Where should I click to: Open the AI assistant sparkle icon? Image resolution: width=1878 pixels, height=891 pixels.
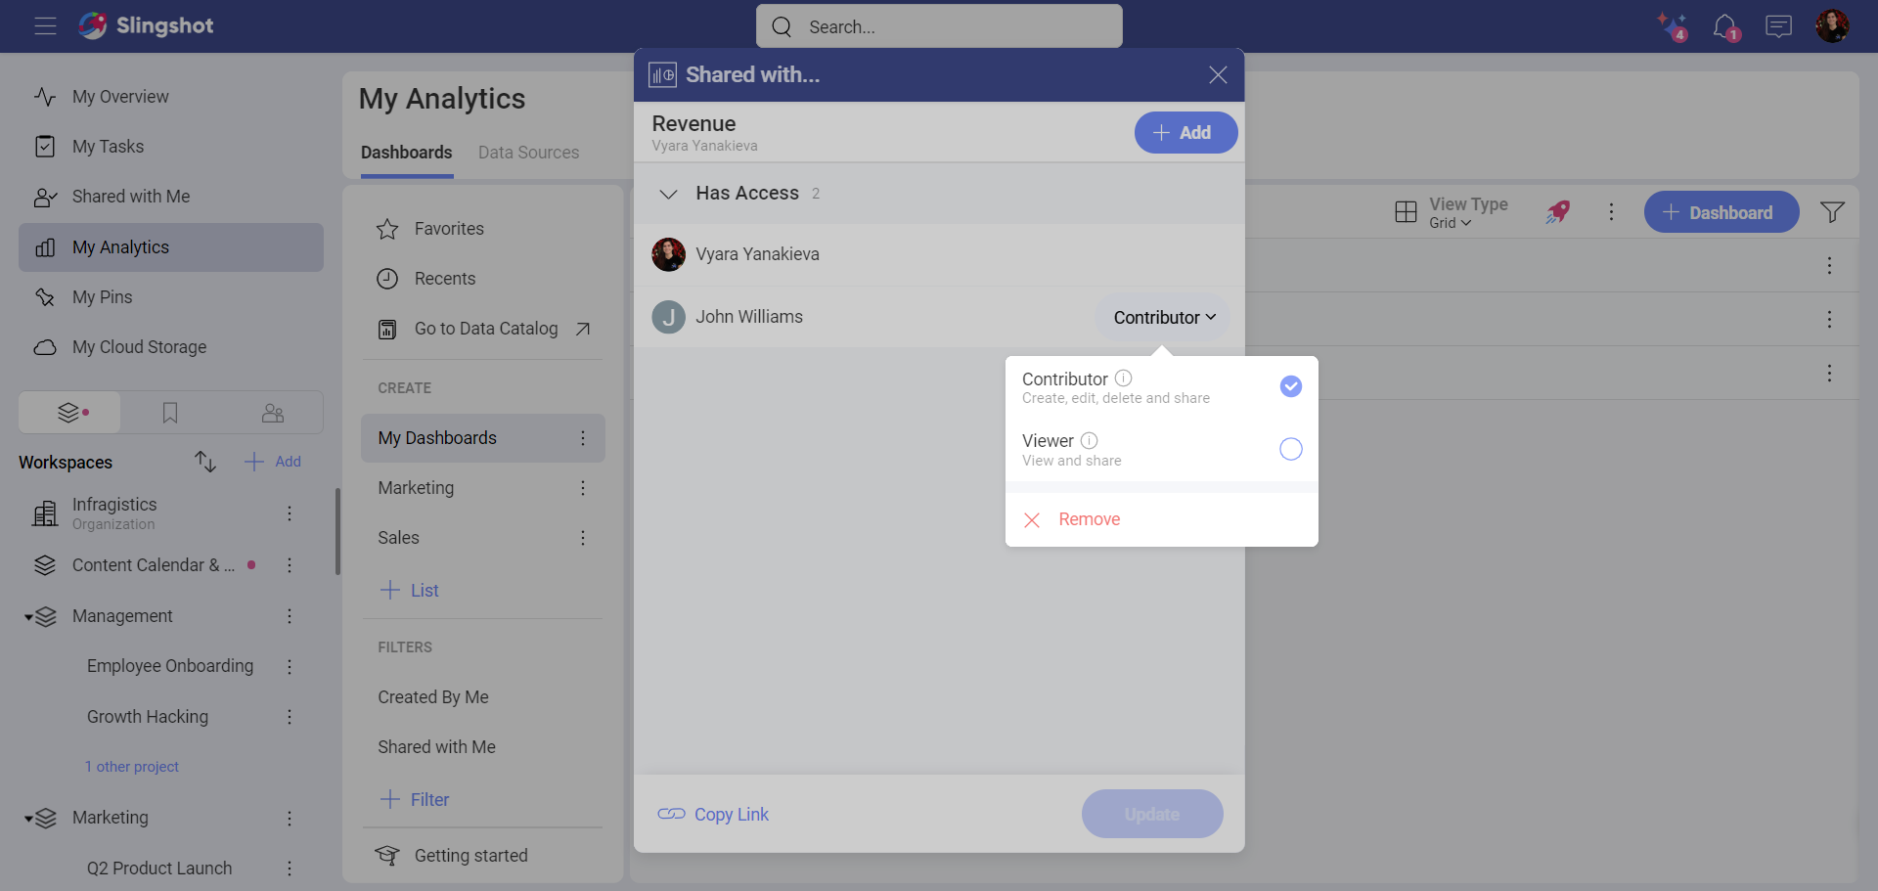coord(1672,26)
